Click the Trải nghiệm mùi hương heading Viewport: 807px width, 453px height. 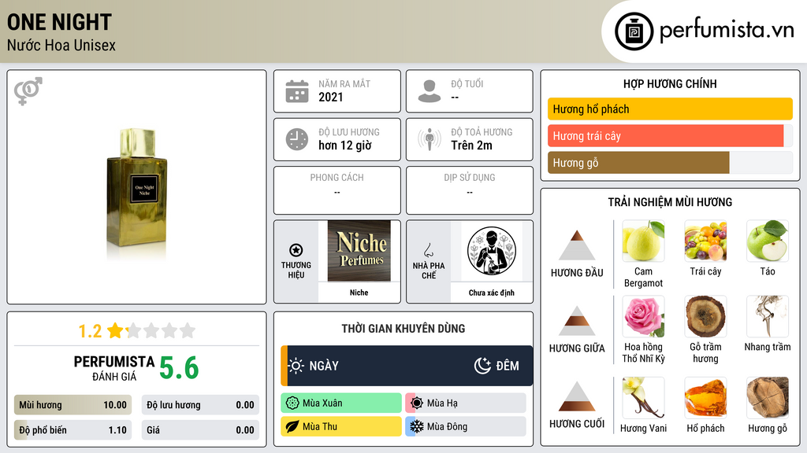tap(670, 202)
